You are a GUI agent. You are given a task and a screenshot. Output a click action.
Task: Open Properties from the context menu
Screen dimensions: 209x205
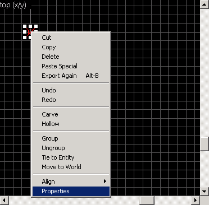click(71, 191)
